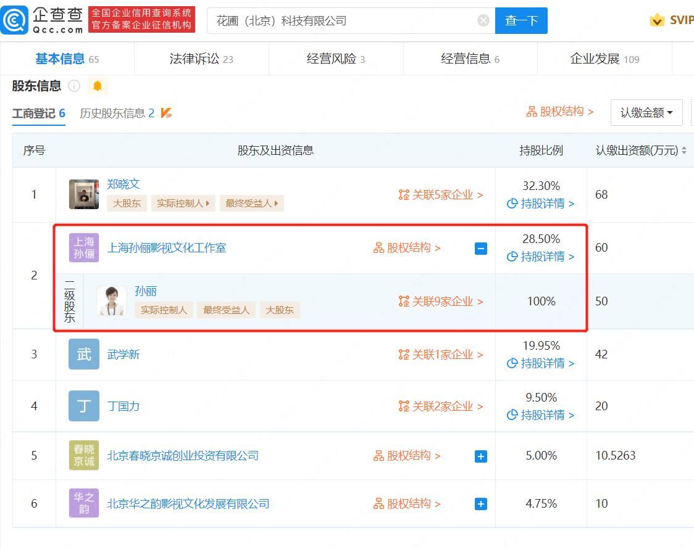Open the 郑晓文 shareholder link
The image size is (694, 549).
click(x=123, y=184)
